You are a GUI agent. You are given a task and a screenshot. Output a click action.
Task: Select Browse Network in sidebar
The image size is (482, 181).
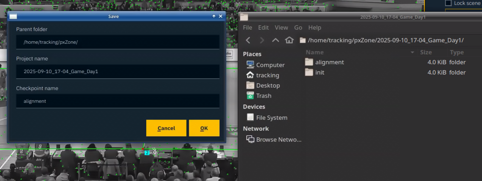[x=278, y=139]
